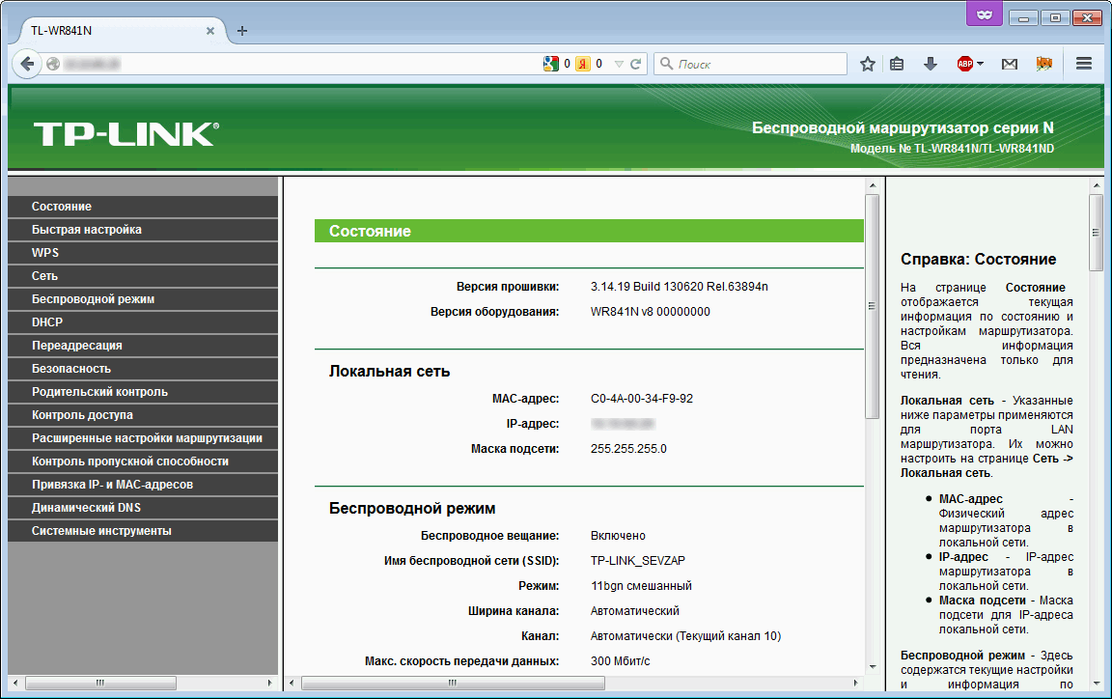Close the TL-WR841N tab
The width and height of the screenshot is (1112, 699).
pyautogui.click(x=210, y=31)
